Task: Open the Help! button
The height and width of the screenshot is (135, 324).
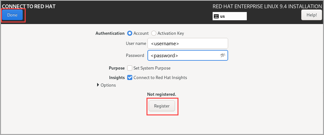Action: pyautogui.click(x=312, y=15)
